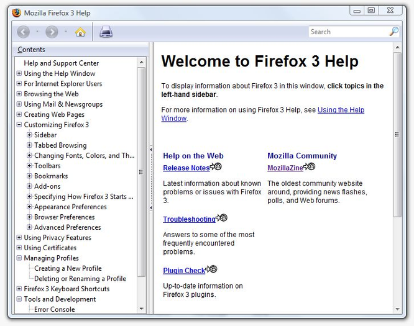Expand Using the Help Window
Viewport: 414px width, 326px height.
19,73
